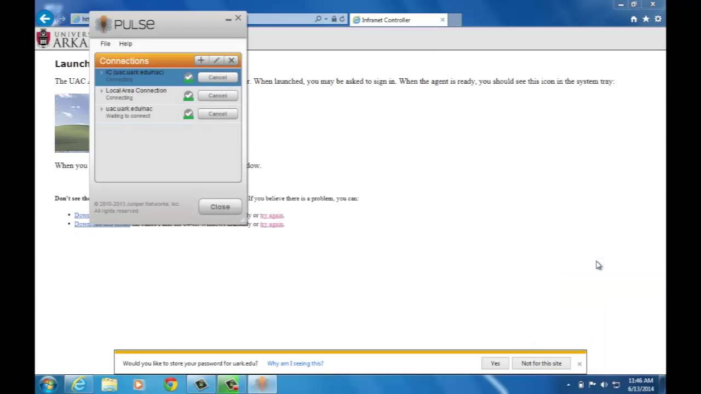Expand the IC (uac.uark.edu/nac) connection details
Screen dimensions: 701x394
click(101, 72)
